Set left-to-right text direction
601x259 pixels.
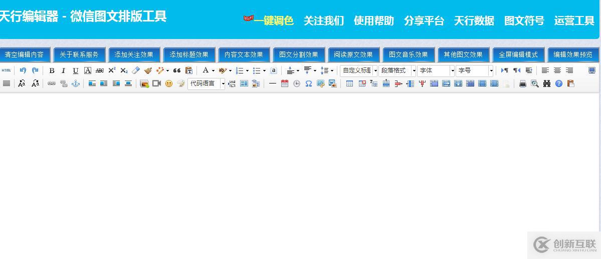point(504,70)
